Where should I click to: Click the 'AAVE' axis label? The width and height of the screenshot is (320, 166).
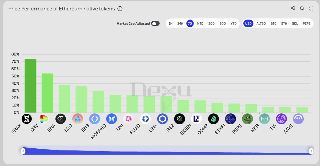(288, 129)
